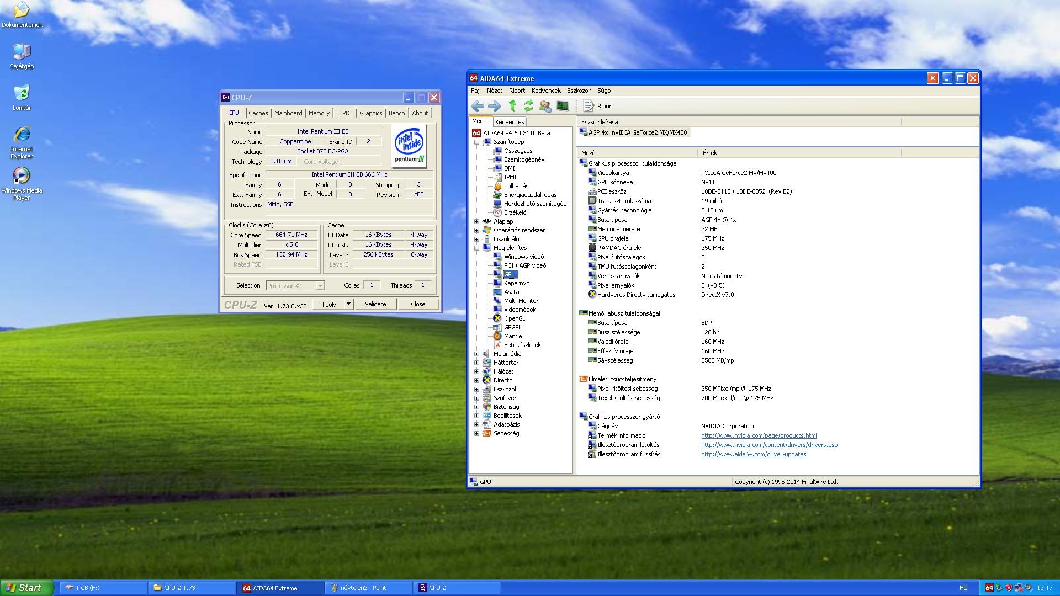Open the green monitor diagnostics icon
Viewport: 1060px width, 596px height.
pyautogui.click(x=562, y=106)
